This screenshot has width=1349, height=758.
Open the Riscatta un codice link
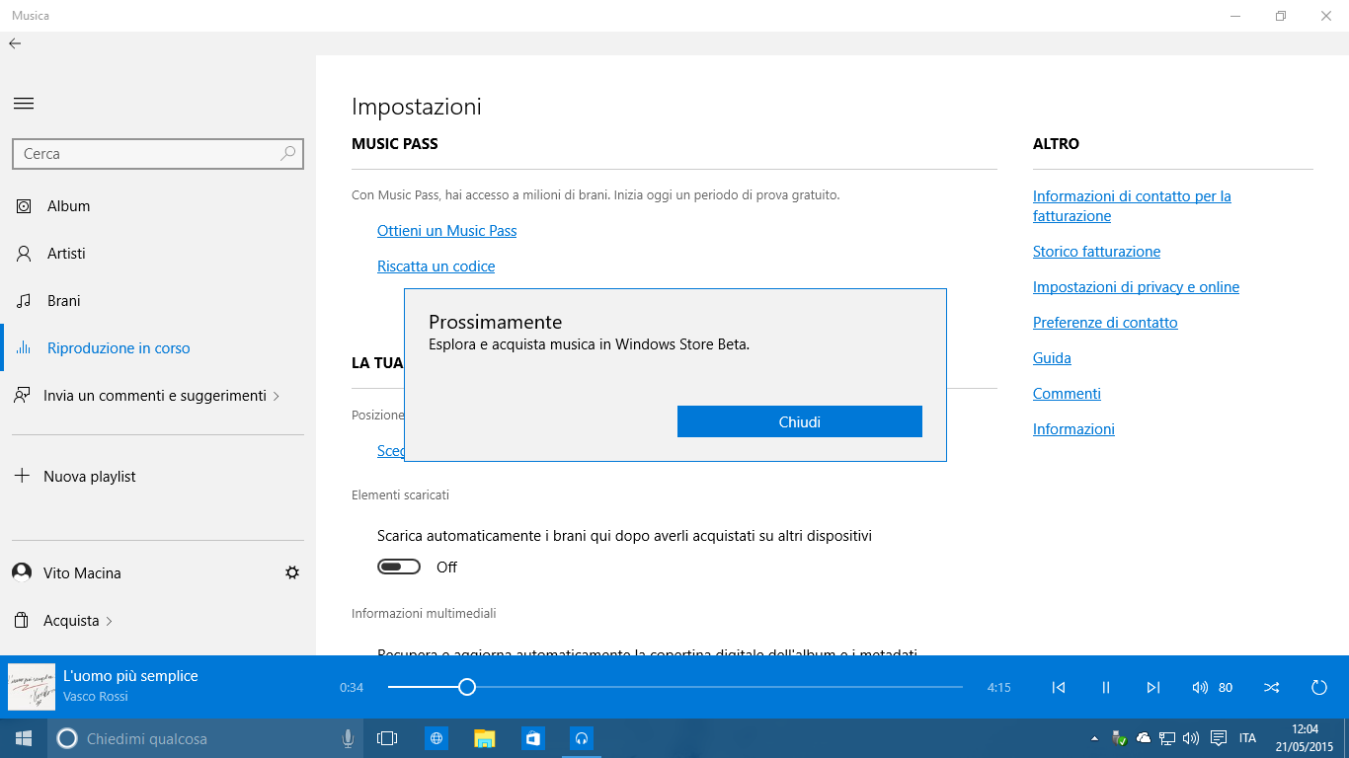coord(436,266)
